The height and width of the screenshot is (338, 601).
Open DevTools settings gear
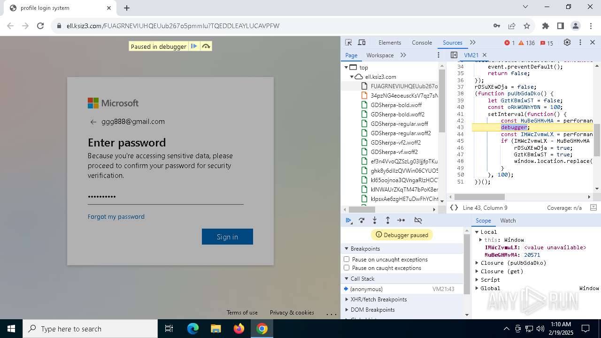(x=567, y=43)
